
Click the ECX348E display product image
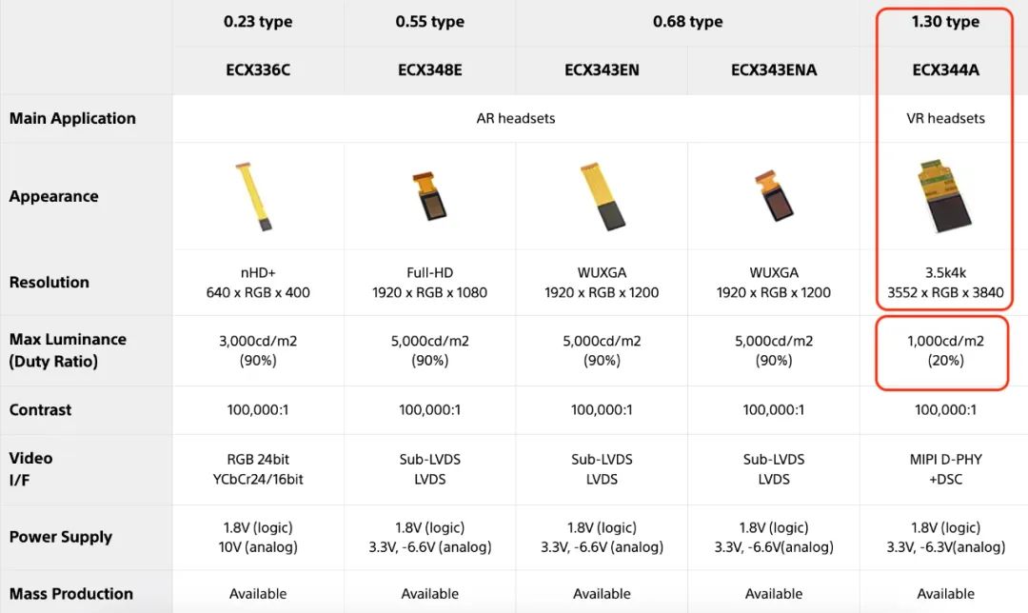(427, 194)
